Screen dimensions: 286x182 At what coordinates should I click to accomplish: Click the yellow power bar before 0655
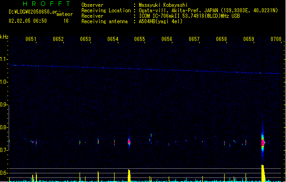coord(129,176)
